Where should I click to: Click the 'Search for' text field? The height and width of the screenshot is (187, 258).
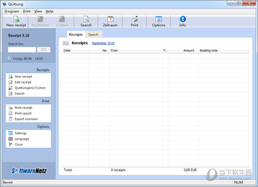pos(22,50)
